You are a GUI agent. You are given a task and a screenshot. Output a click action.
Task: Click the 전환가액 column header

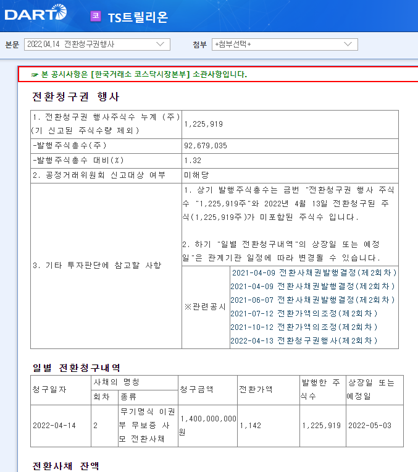click(x=269, y=390)
